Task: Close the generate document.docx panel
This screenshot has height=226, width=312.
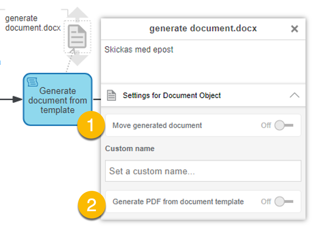Action: point(294,29)
